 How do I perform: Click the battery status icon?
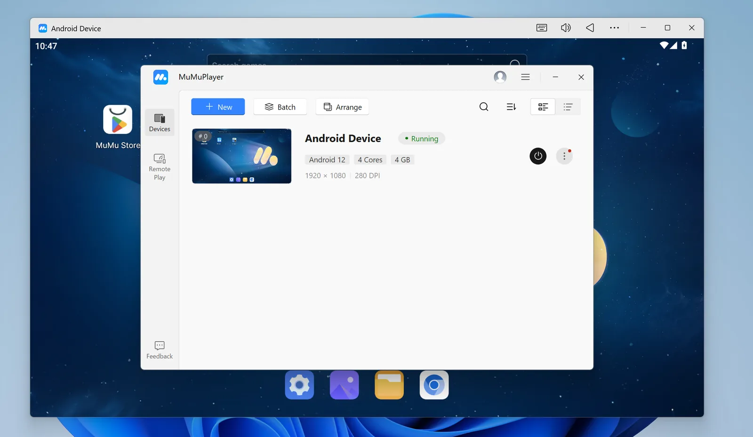coord(684,45)
